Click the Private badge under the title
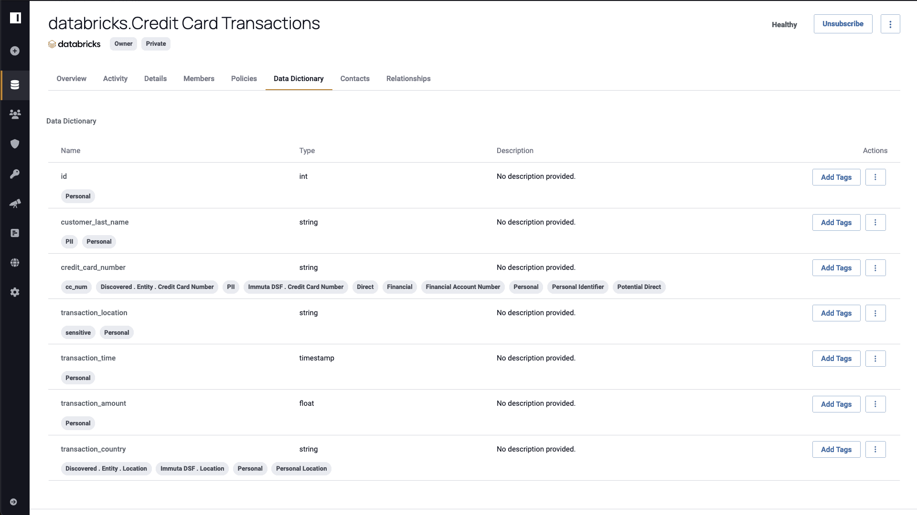The height and width of the screenshot is (515, 917). (x=155, y=43)
